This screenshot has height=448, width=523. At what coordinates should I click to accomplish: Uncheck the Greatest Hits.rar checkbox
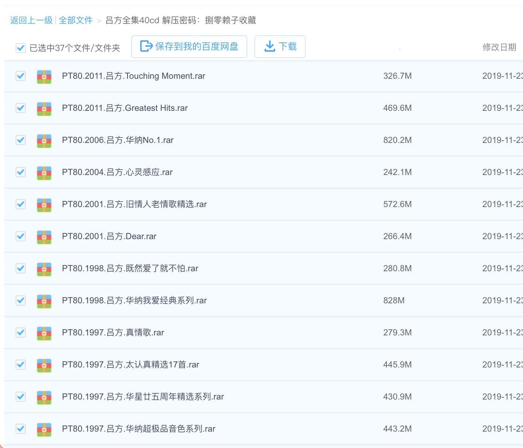[21, 108]
